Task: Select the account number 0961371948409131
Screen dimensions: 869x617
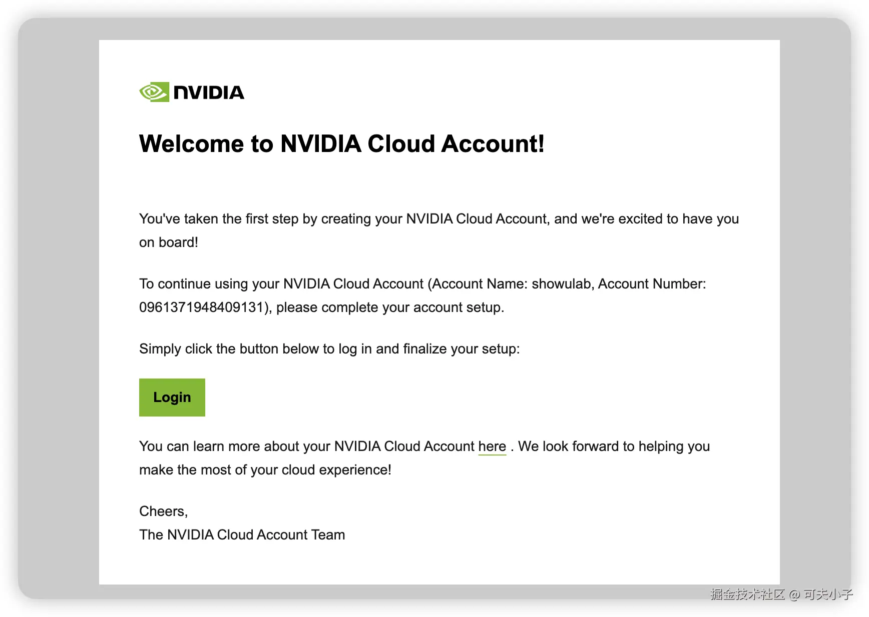Action: tap(201, 307)
